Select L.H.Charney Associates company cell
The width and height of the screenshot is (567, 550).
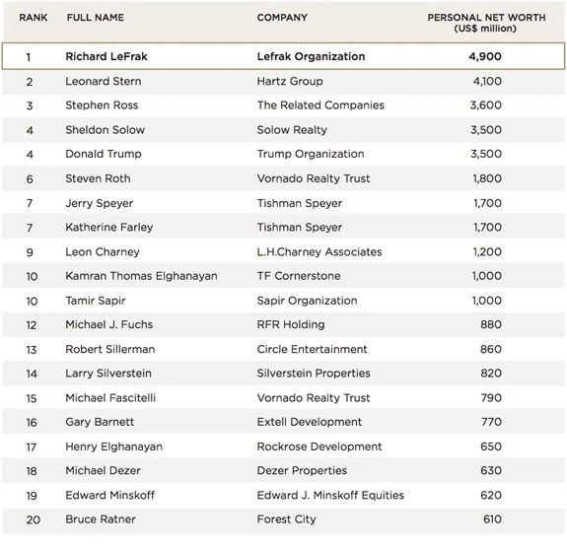pos(319,252)
